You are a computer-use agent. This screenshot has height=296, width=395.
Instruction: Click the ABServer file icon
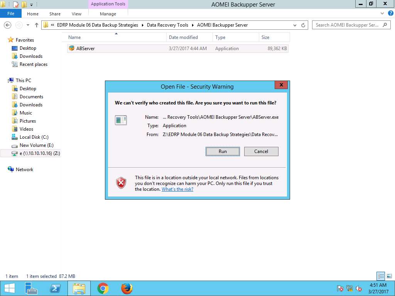pos(71,48)
